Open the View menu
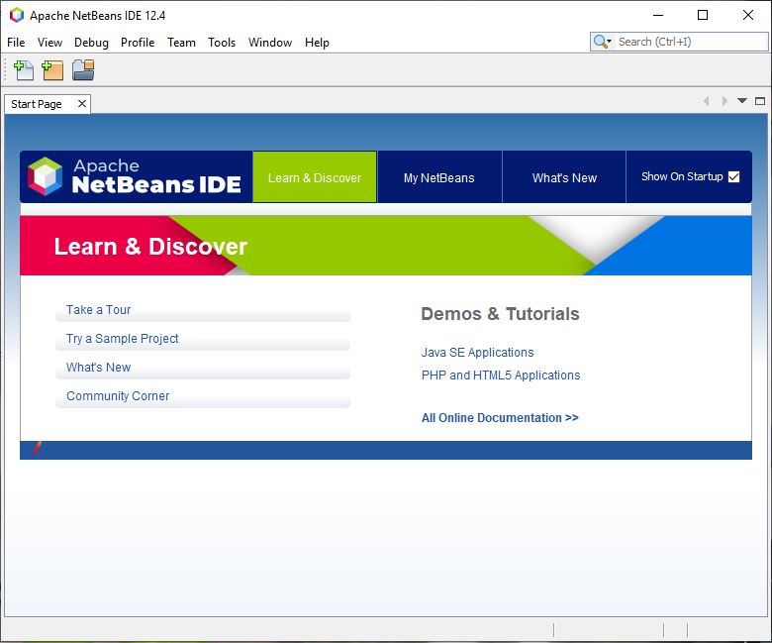Viewport: 772px width, 643px height. tap(49, 43)
